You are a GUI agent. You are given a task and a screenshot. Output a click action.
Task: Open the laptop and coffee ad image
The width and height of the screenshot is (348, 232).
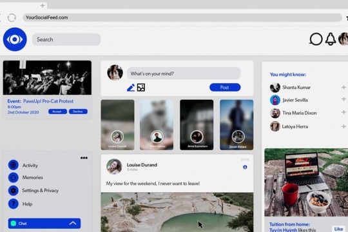coord(306,182)
